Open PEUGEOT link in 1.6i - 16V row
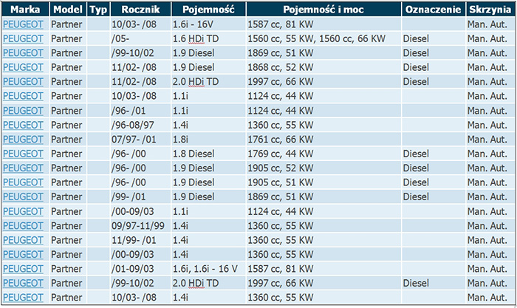Image resolution: width=517 pixels, height=308 pixels. 23,24
